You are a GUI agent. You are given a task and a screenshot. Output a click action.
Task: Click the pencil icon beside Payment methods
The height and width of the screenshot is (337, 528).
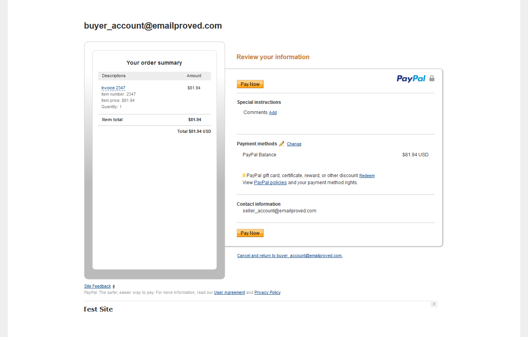point(282,144)
